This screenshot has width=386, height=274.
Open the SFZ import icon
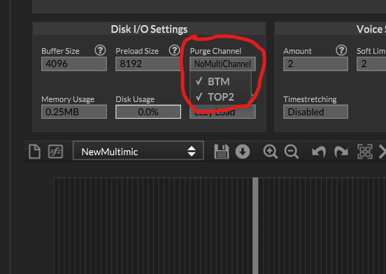[x=55, y=152]
